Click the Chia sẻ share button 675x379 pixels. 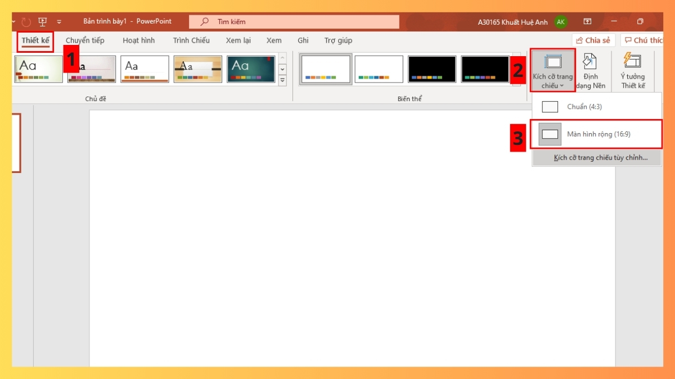[x=593, y=40]
